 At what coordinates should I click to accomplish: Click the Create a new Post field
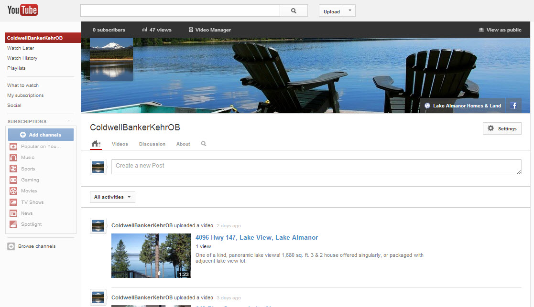tap(316, 167)
